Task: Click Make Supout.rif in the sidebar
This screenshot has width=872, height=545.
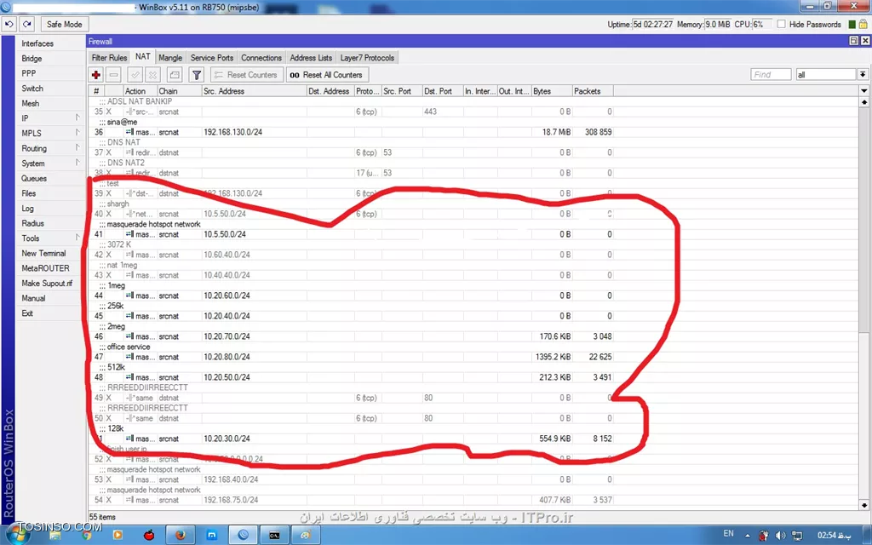Action: click(x=48, y=283)
